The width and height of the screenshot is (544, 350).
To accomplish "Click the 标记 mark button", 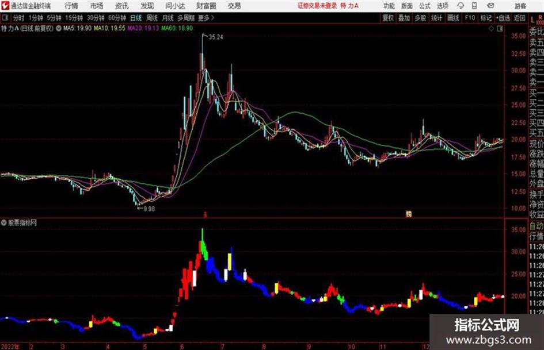I will tap(486, 18).
